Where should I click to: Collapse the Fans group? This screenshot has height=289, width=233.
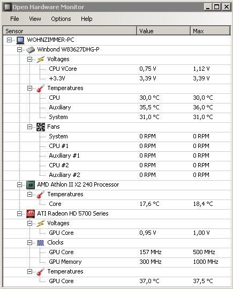[29, 127]
